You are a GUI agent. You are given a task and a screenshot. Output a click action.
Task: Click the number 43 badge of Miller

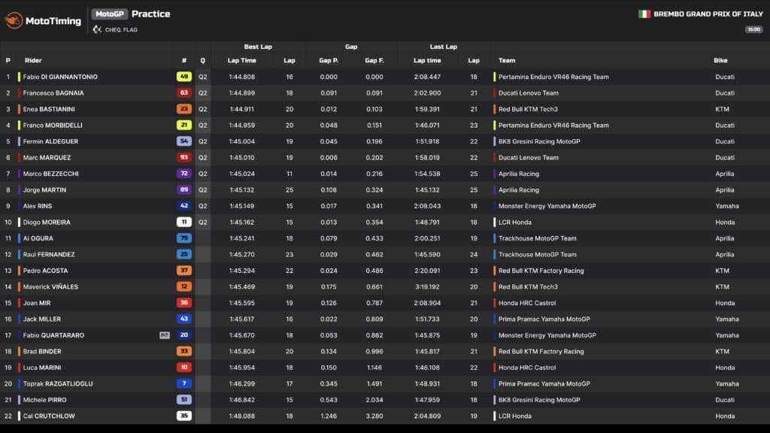(184, 319)
